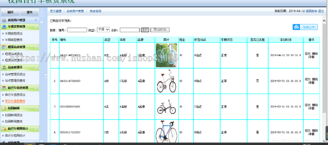Click row 2 white bicycle thumbnail

point(167,81)
